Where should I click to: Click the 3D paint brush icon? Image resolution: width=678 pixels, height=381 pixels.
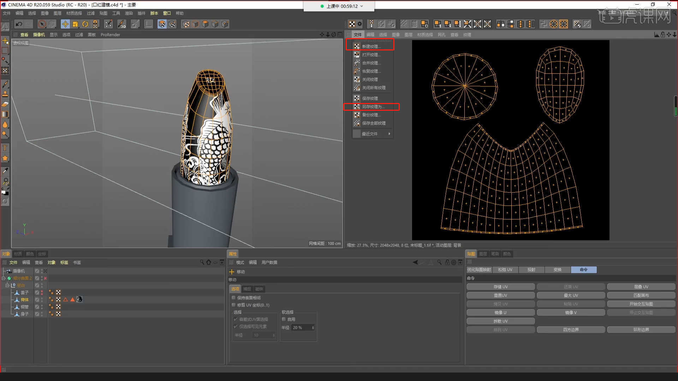pyautogui.click(x=121, y=24)
